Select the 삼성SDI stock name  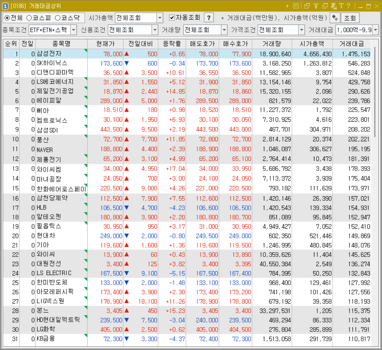pyautogui.click(x=47, y=130)
